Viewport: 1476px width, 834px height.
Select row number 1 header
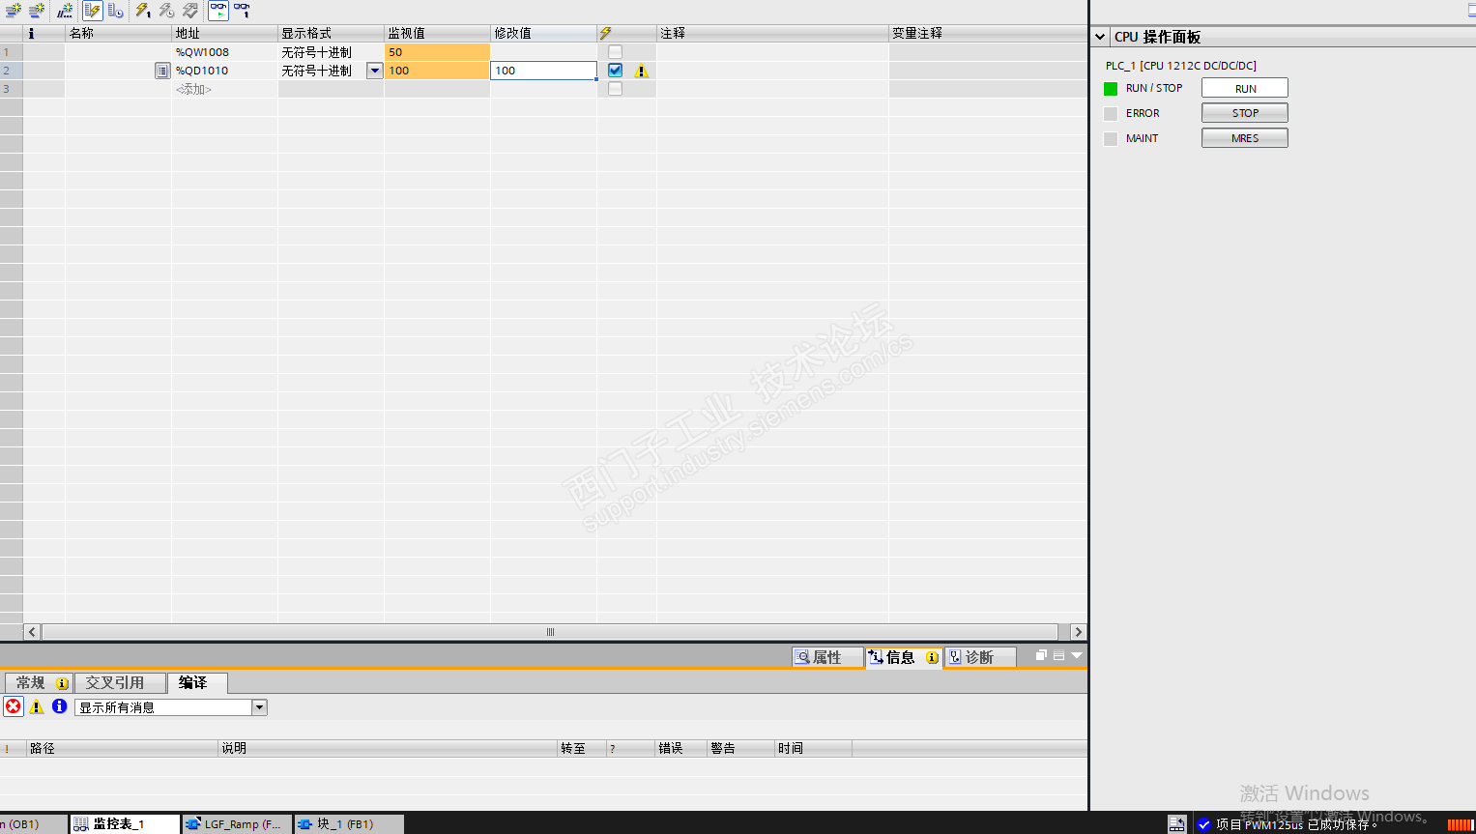tap(11, 52)
